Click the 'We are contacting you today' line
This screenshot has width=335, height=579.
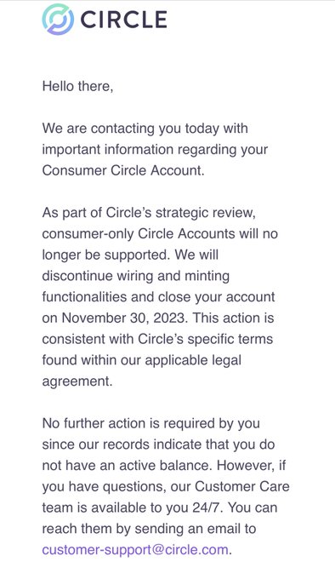pos(145,129)
